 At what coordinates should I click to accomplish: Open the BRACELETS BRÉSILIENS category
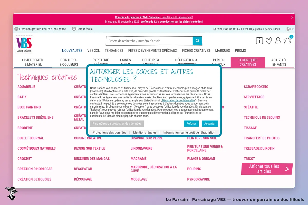pyautogui.click(x=35, y=117)
